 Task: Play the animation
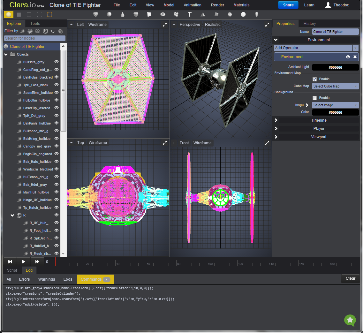tap(24, 262)
